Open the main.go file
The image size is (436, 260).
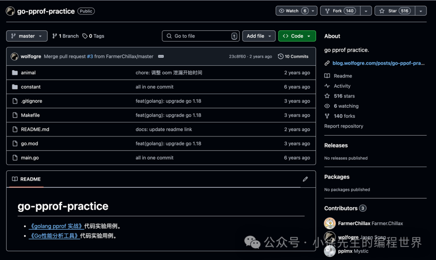[x=30, y=158]
